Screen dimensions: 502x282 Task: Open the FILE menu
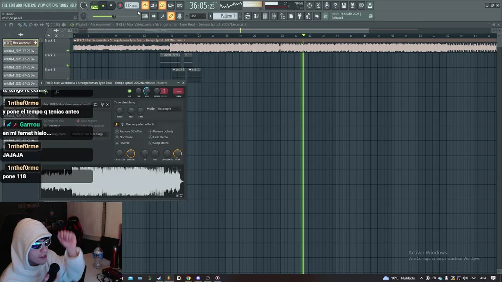[x=5, y=5]
